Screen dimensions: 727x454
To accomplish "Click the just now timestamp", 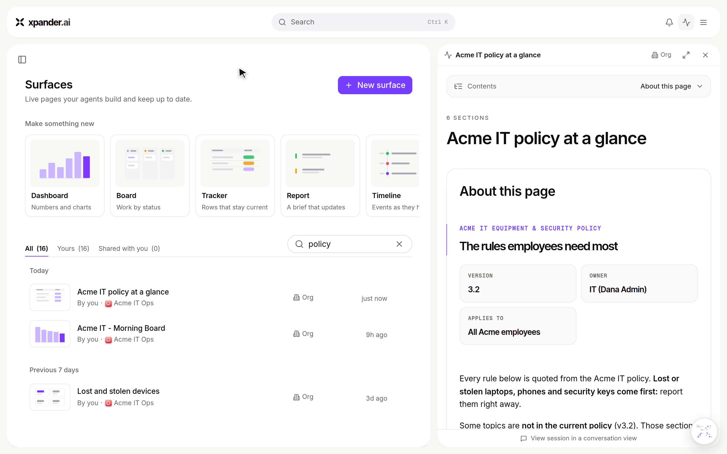I will point(374,299).
